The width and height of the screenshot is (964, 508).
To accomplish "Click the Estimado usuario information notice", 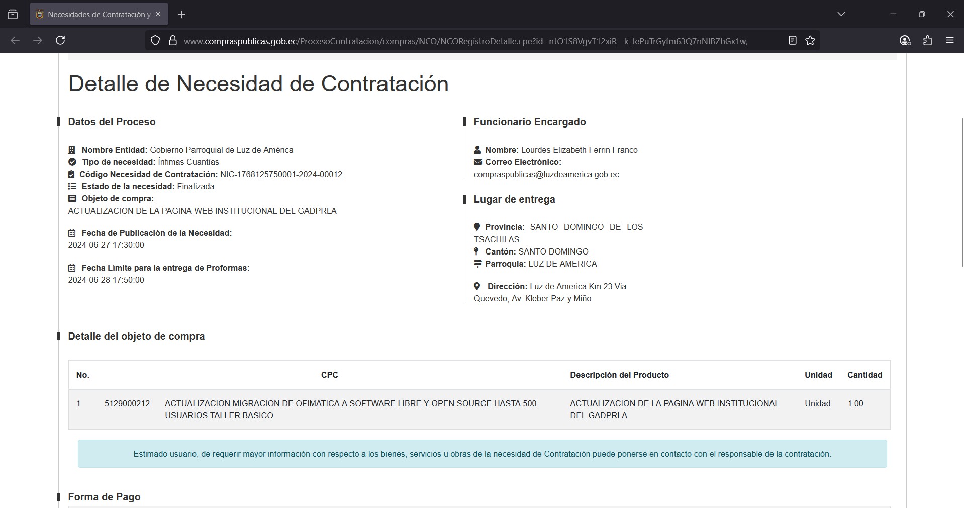I will coord(482,454).
